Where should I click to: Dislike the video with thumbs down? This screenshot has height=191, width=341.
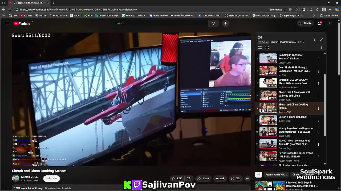pos(189,179)
